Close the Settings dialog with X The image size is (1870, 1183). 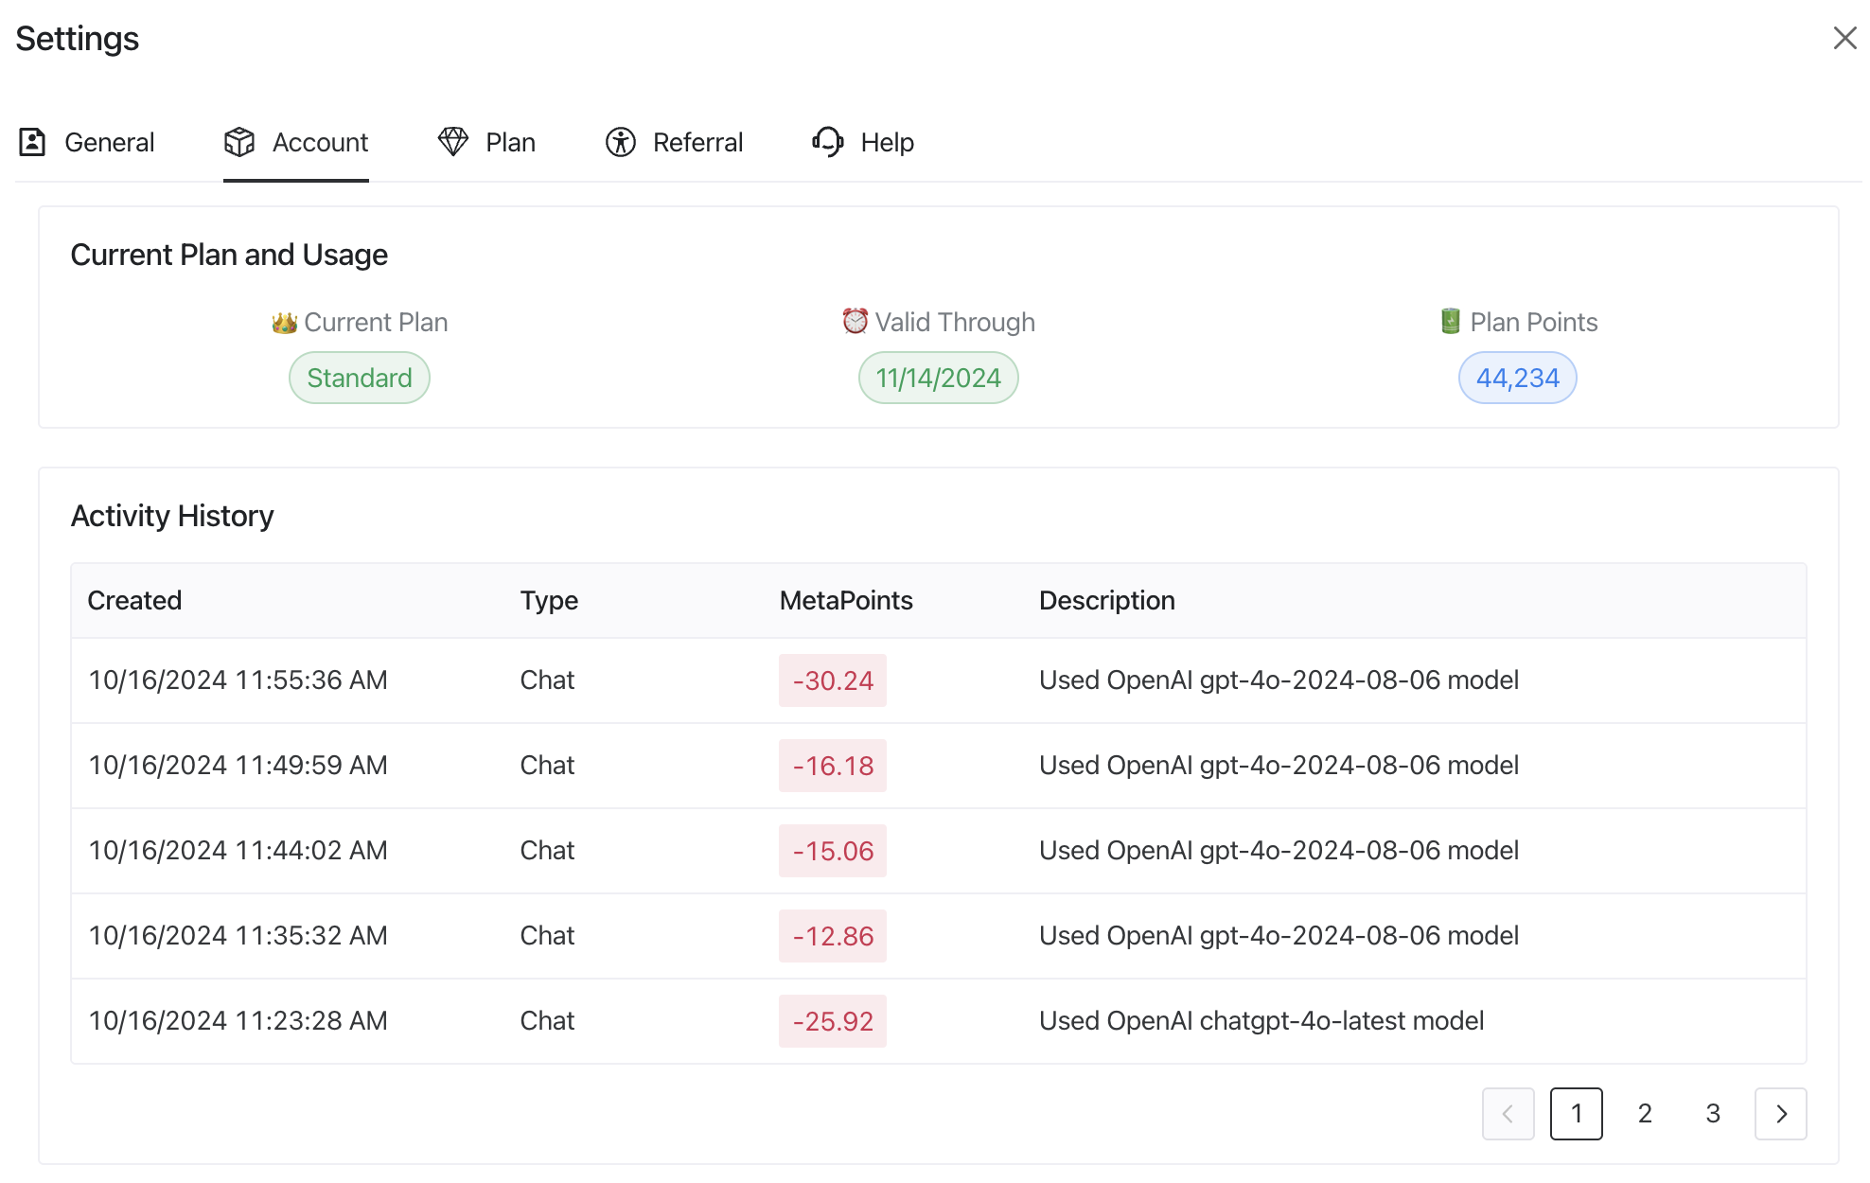point(1844,38)
